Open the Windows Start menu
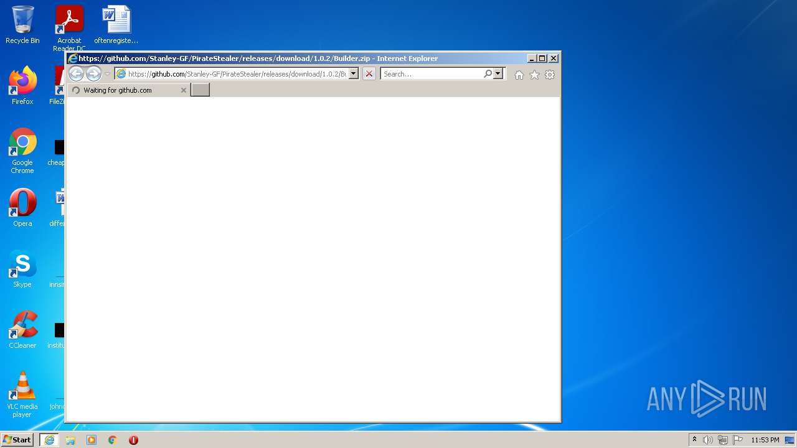Image resolution: width=797 pixels, height=448 pixels. pyautogui.click(x=17, y=440)
